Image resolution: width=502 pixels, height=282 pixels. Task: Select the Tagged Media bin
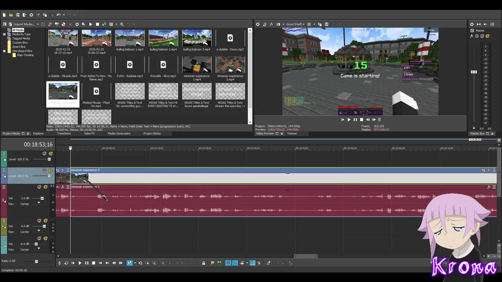coord(21,38)
